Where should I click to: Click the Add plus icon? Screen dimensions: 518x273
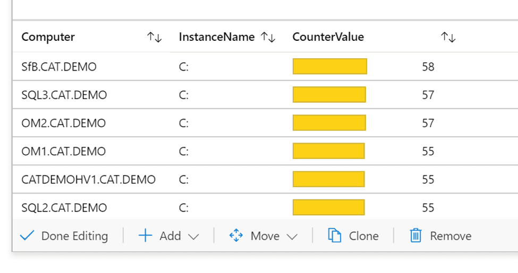click(145, 235)
